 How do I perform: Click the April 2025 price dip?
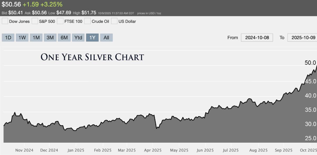coord(157,128)
